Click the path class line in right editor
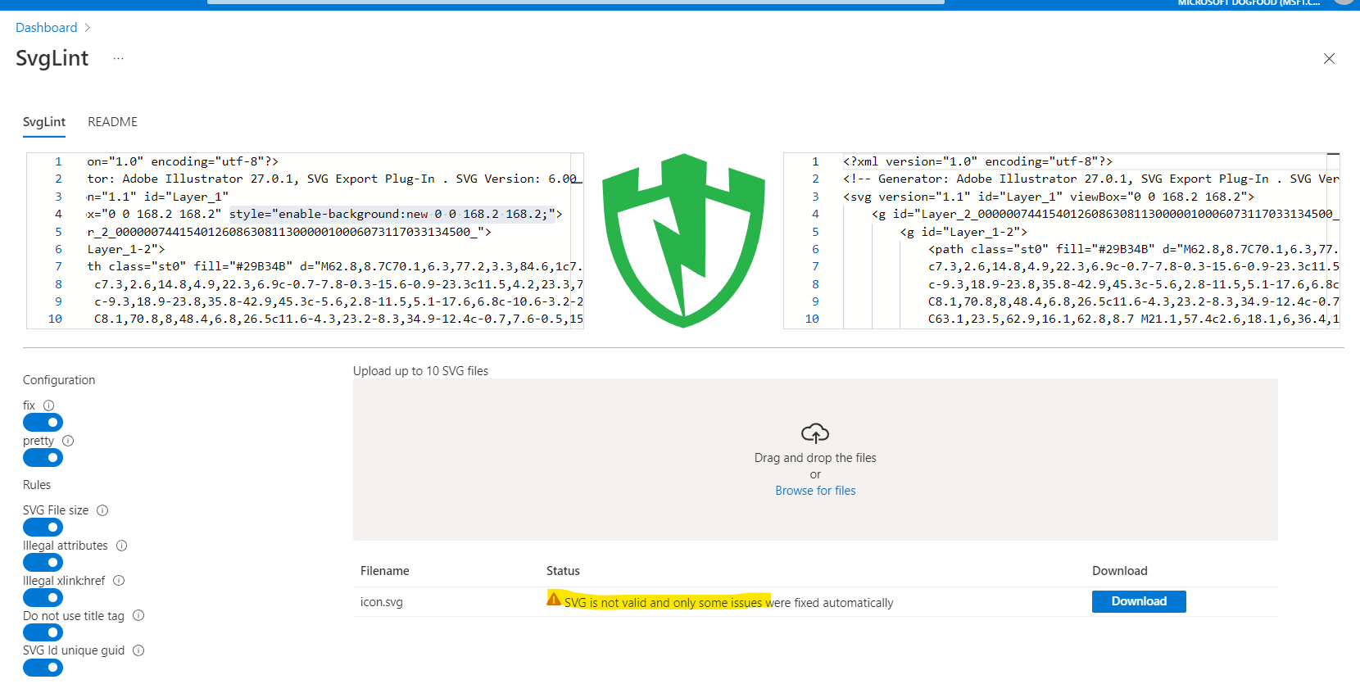Screen dimensions: 1360x684 (1133, 249)
